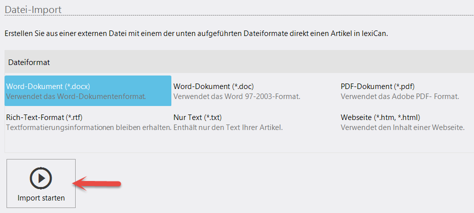The width and height of the screenshot is (474, 213).
Task: Click text 'Verwendet das Word-Dokumentenformat.'
Action: (x=76, y=97)
